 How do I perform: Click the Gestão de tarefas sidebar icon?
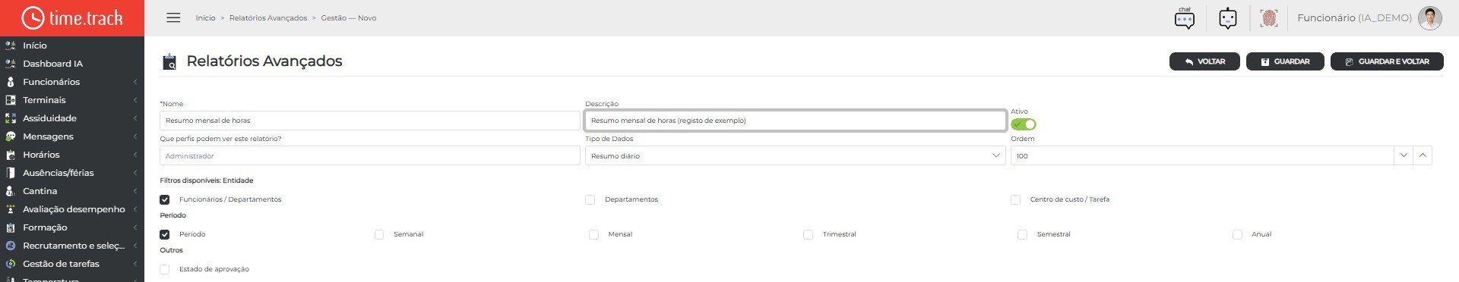tap(11, 264)
